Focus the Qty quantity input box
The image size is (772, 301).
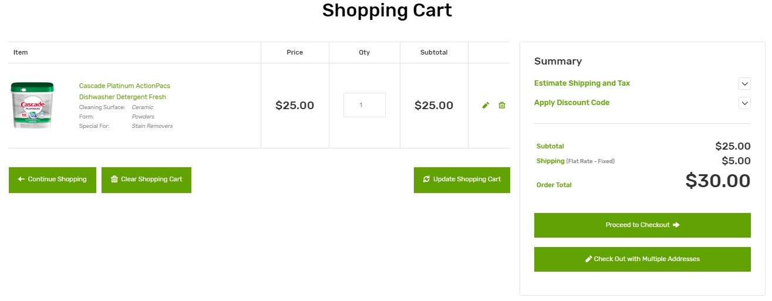coord(364,105)
